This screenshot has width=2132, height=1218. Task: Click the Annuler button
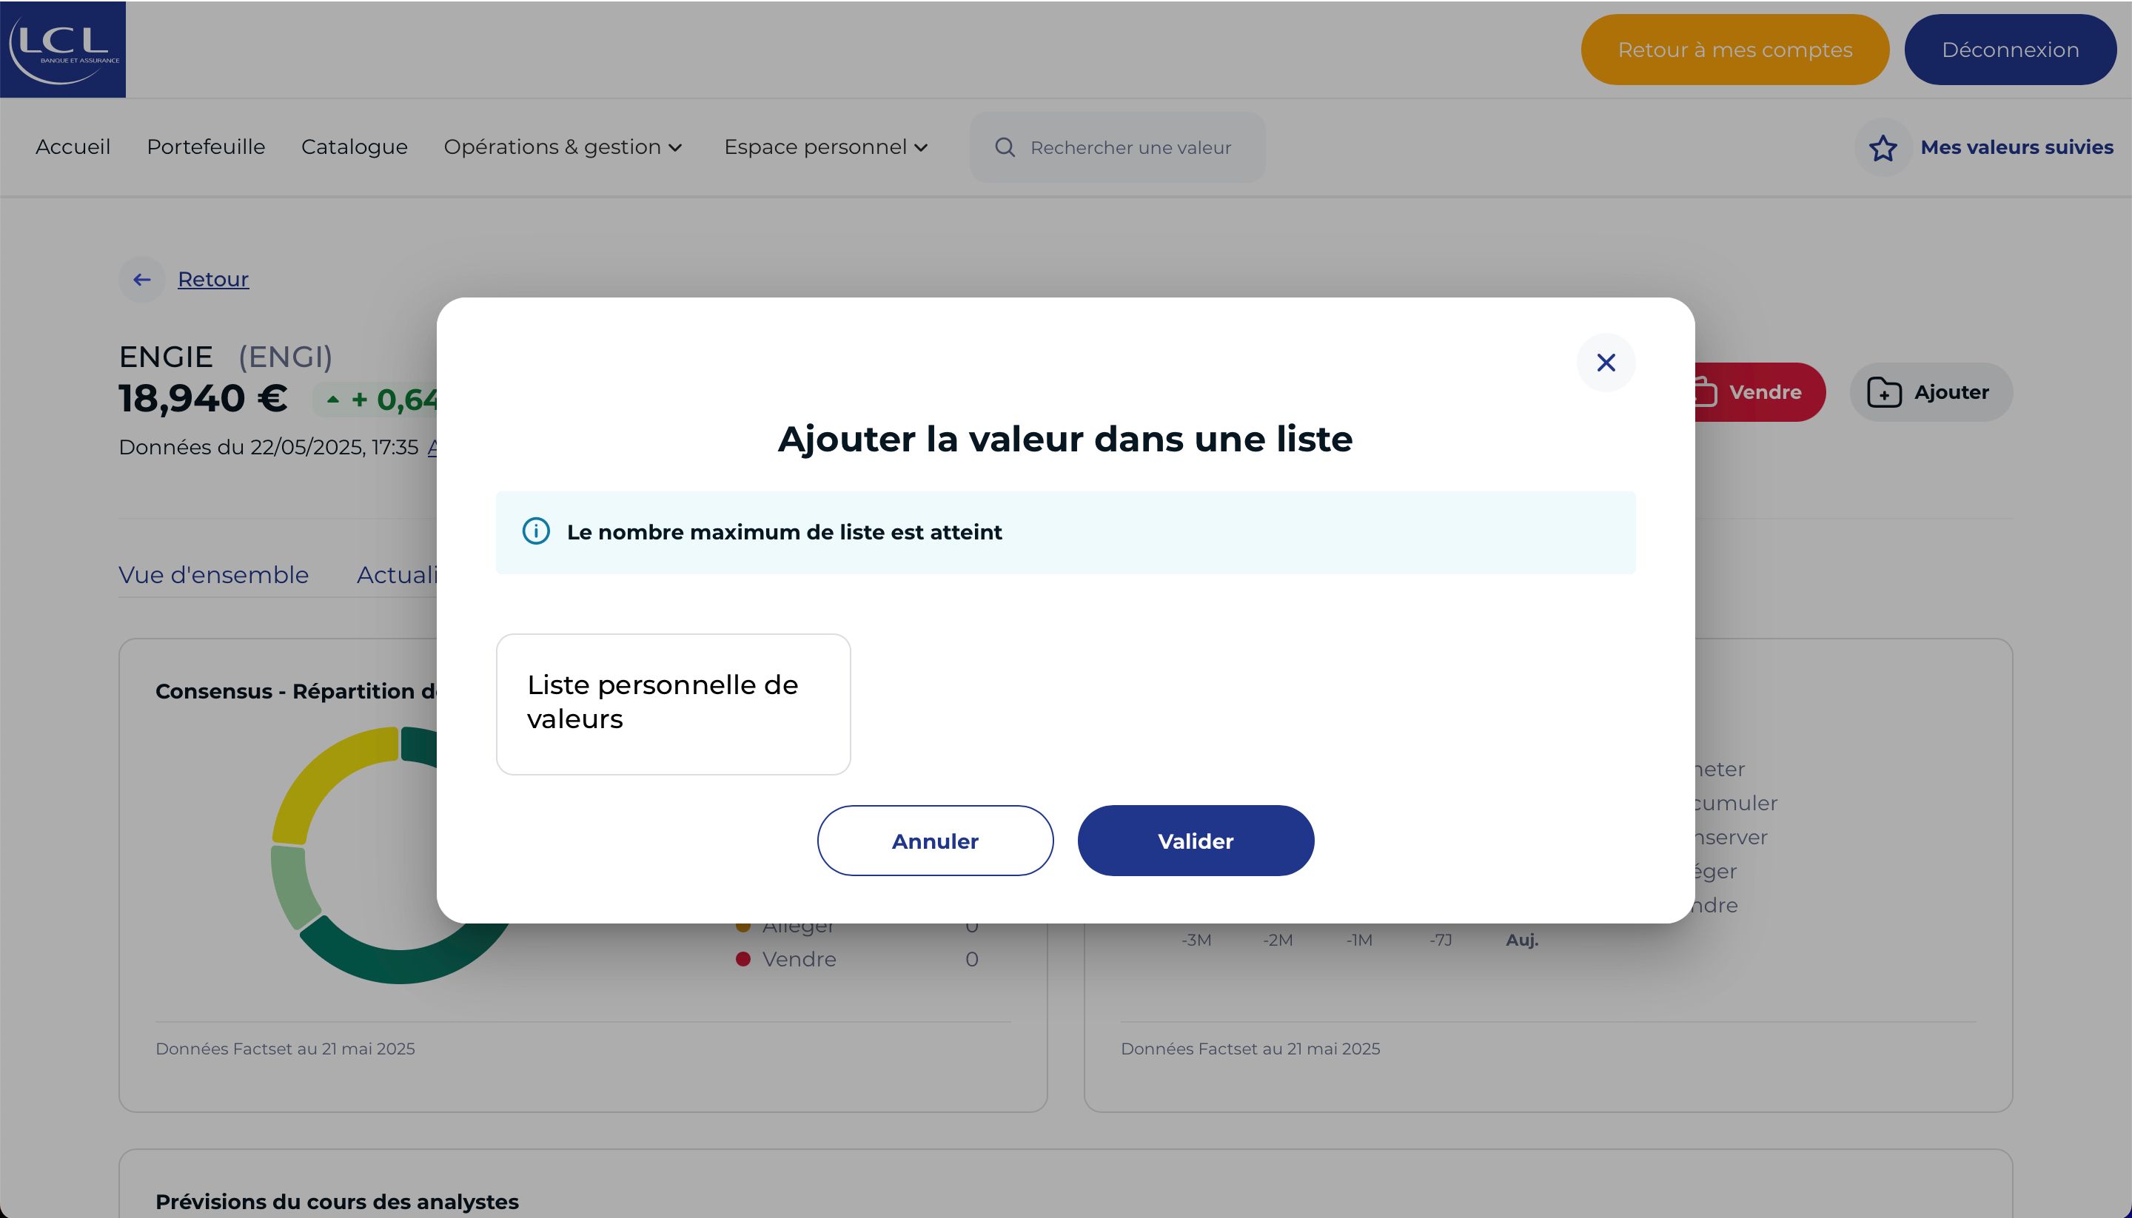pos(936,841)
